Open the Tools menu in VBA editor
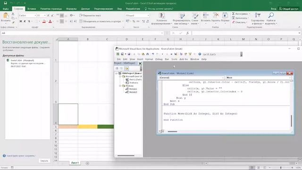The width and height of the screenshot is (302, 170). coord(174,59)
